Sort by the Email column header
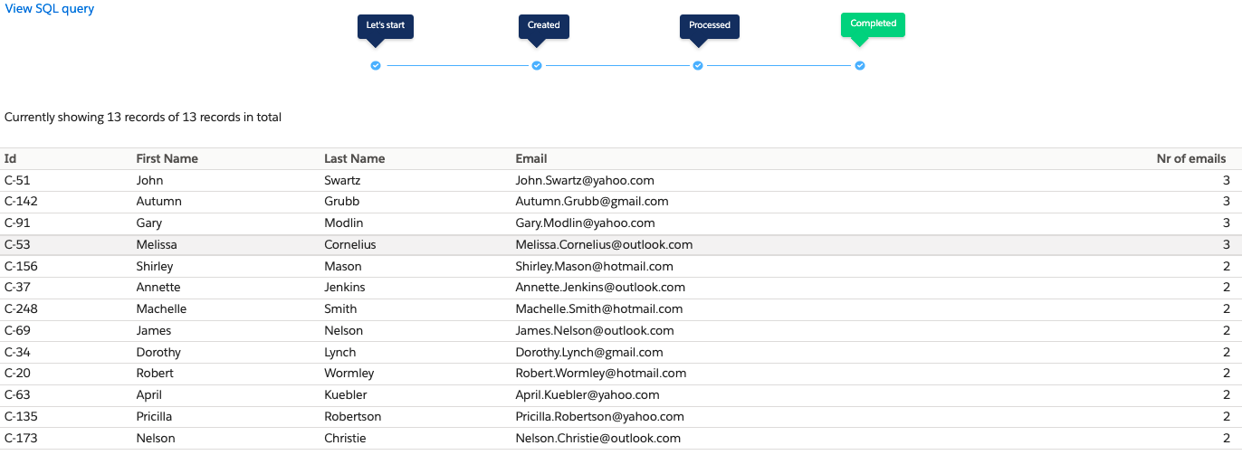Image resolution: width=1242 pixels, height=455 pixels. (531, 159)
